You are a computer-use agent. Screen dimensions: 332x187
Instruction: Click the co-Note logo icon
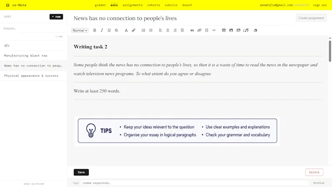(7, 5)
